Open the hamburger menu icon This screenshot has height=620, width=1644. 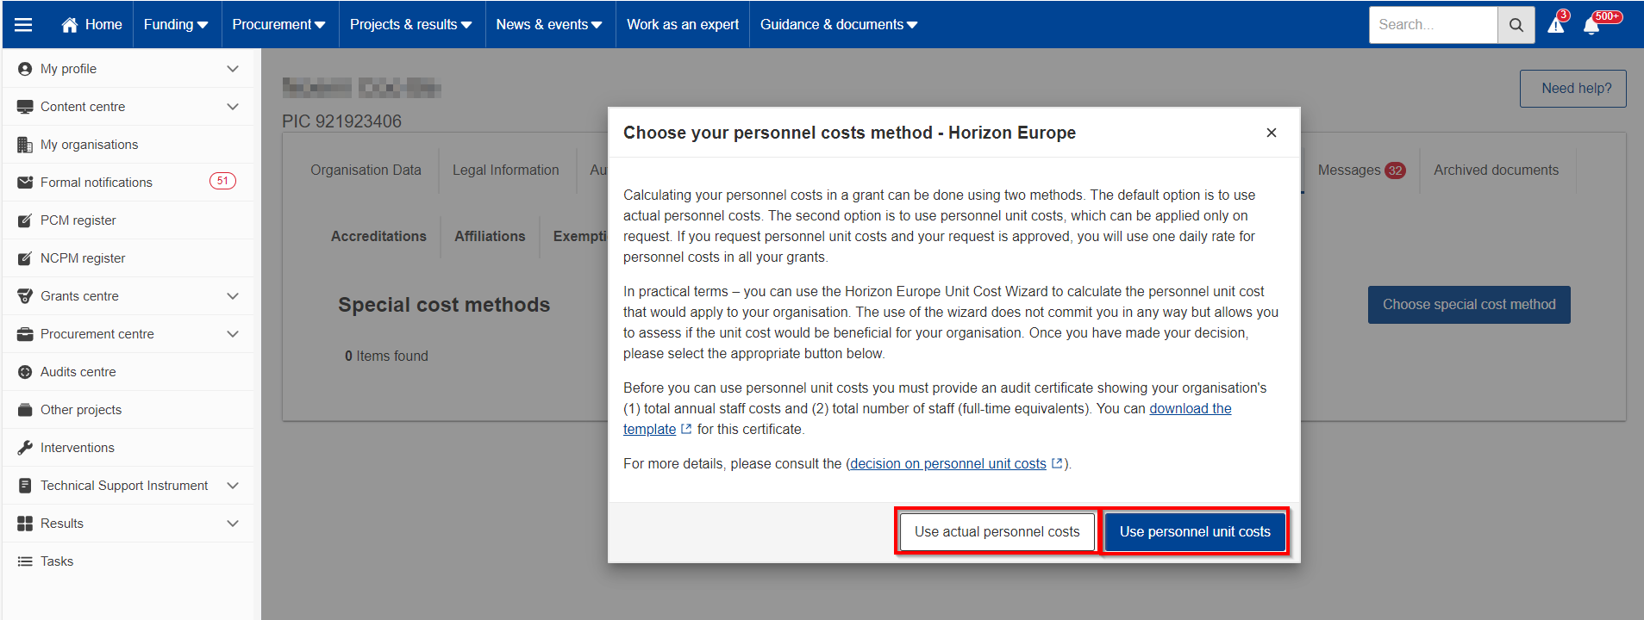coord(23,25)
